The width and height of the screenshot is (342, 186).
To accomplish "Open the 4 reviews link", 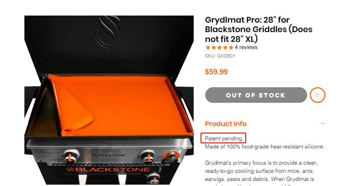I will tap(246, 47).
